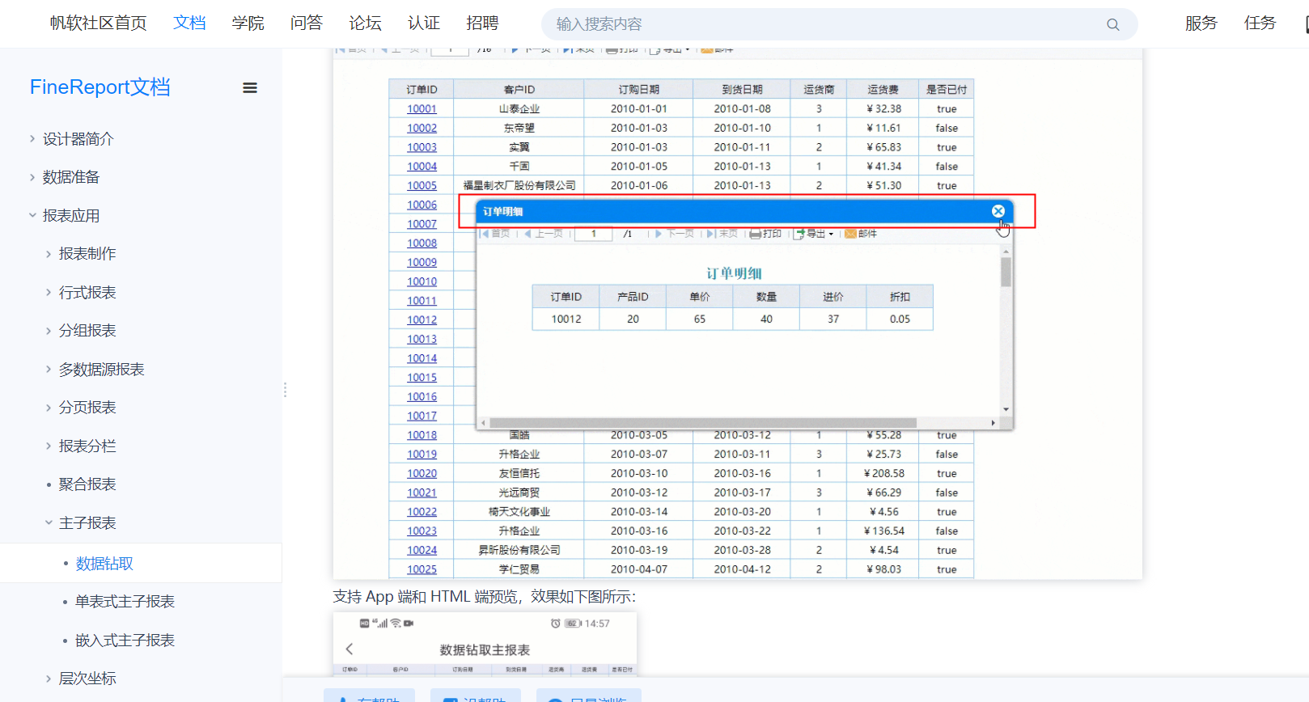
Task: Open the 论坛 navigation item
Action: coord(365,23)
